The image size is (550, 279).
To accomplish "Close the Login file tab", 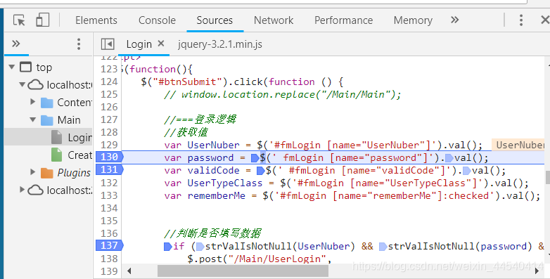I will [161, 44].
